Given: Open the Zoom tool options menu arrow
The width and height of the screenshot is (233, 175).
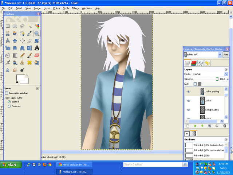Looking at the screenshot, I should (x=37, y=89).
